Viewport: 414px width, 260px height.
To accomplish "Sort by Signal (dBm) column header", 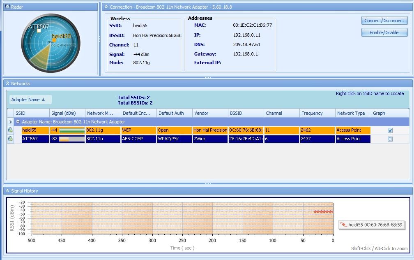I will [67, 113].
